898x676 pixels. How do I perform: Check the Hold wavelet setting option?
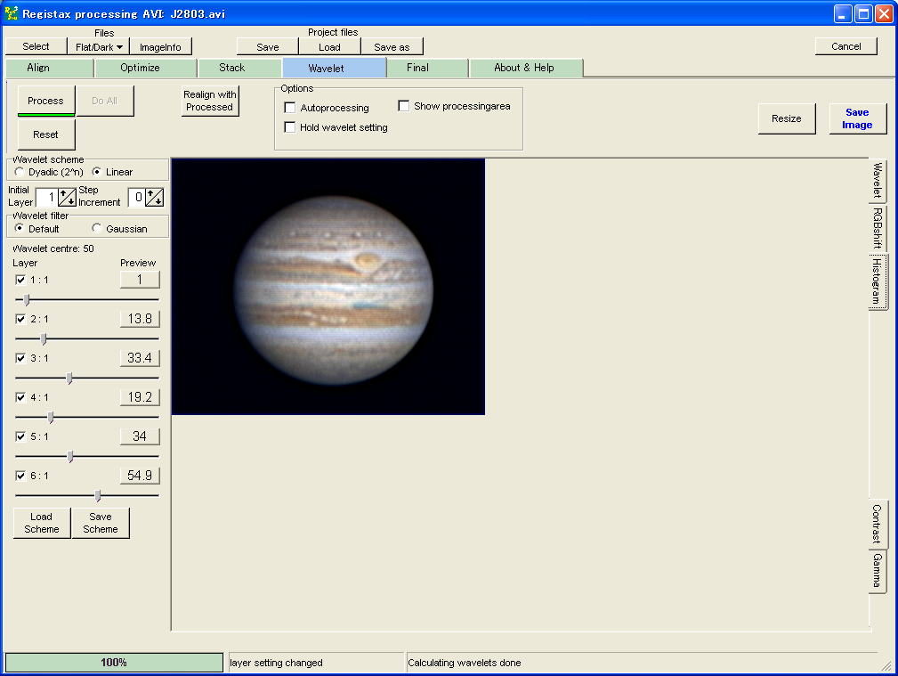point(290,127)
